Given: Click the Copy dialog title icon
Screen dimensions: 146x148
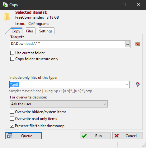Looking at the screenshot, I should tap(5, 5).
